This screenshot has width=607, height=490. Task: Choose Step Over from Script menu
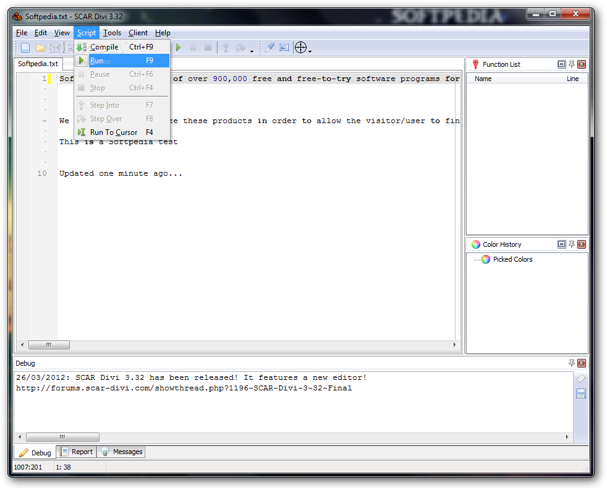click(x=122, y=119)
